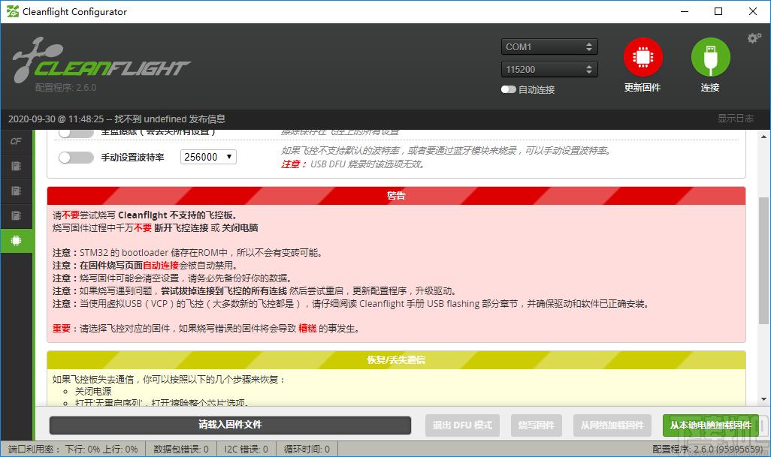Click the red warning section header

tap(396, 196)
